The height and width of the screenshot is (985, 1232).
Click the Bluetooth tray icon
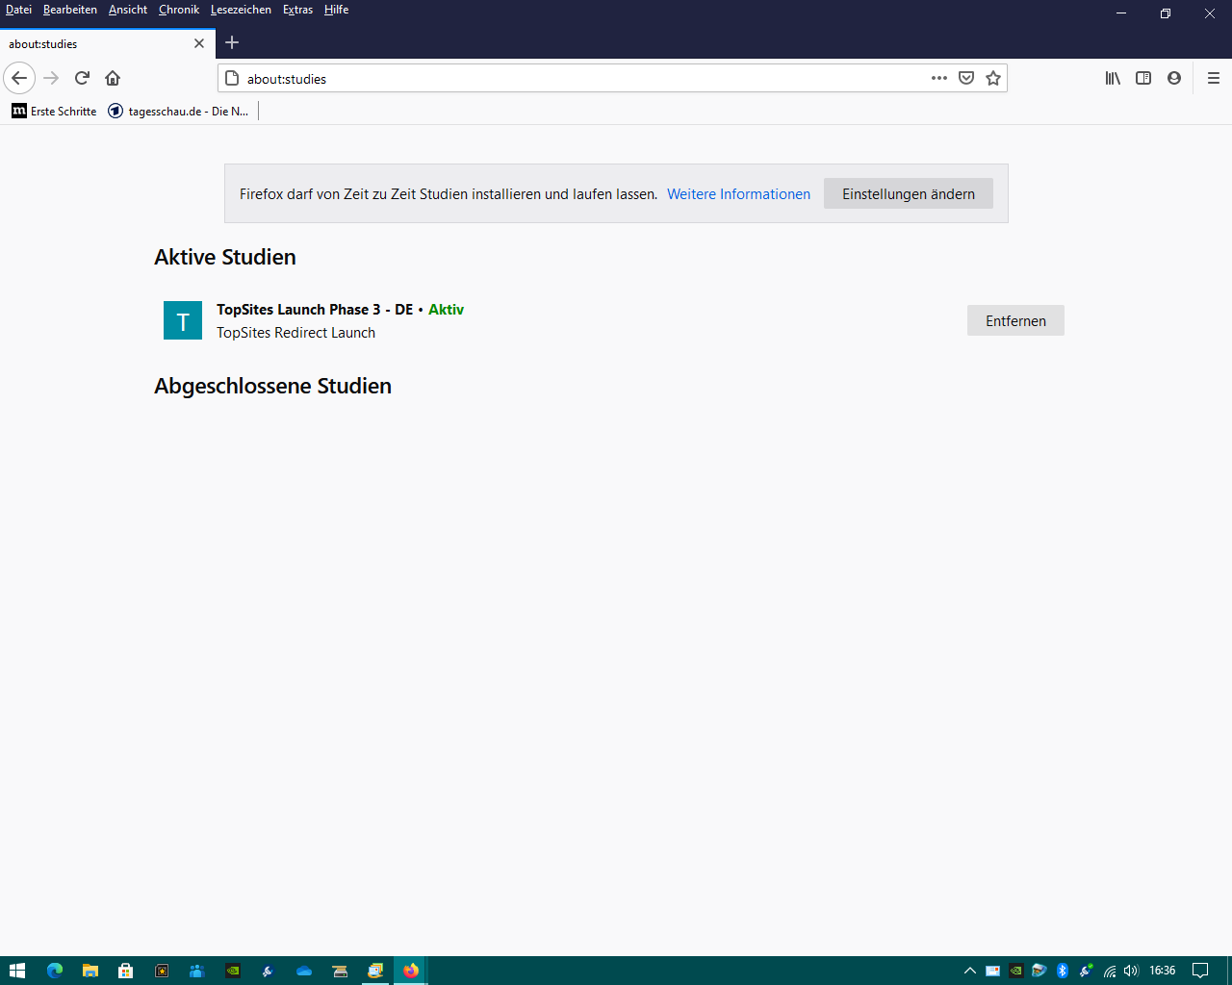pos(1063,971)
